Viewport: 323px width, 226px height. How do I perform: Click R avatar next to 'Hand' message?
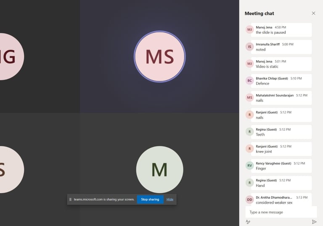pyautogui.click(x=250, y=183)
